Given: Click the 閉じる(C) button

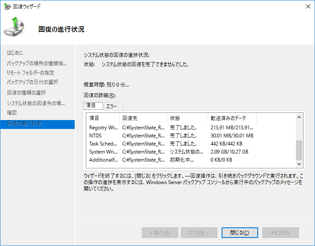Looking at the screenshot, I should tap(240, 232).
